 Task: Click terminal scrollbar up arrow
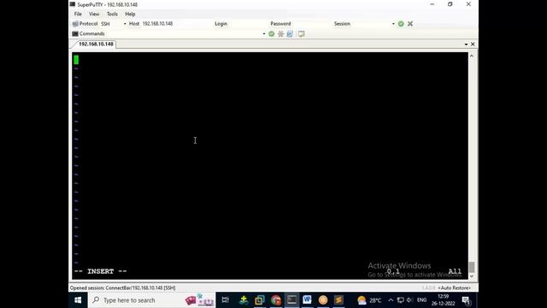click(472, 56)
